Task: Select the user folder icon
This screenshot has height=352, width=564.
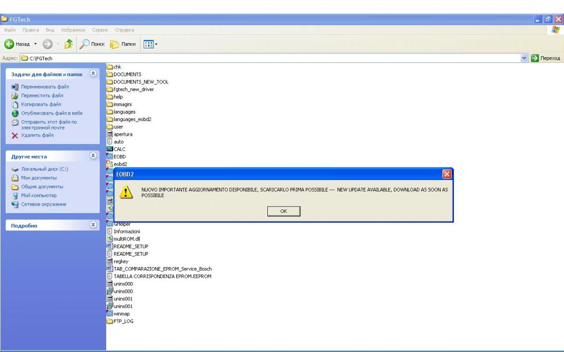Action: (110, 127)
